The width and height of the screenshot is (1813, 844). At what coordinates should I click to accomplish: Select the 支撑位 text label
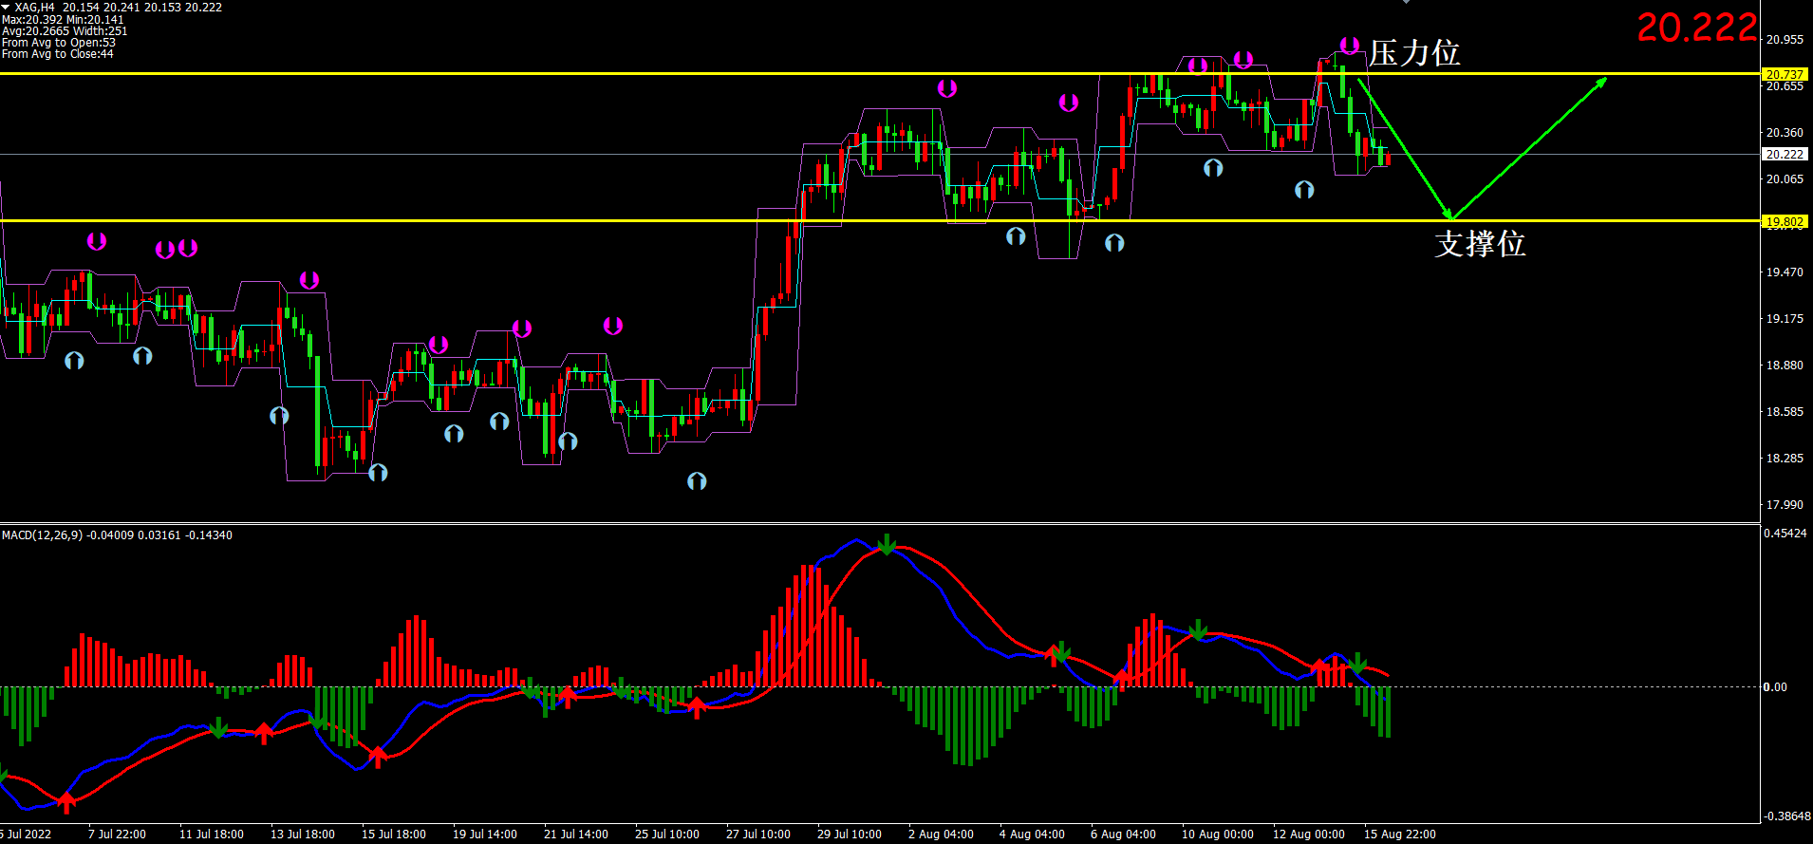(x=1479, y=244)
